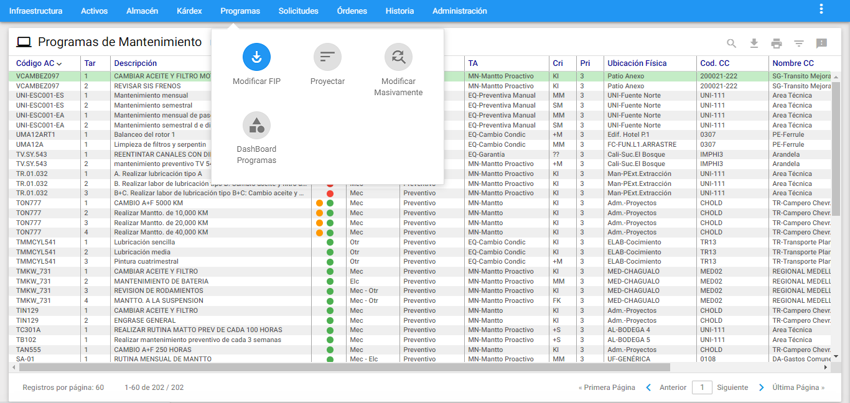Viewport: 850px width, 403px height.
Task: Sort by Nombre CC column header
Action: (793, 63)
